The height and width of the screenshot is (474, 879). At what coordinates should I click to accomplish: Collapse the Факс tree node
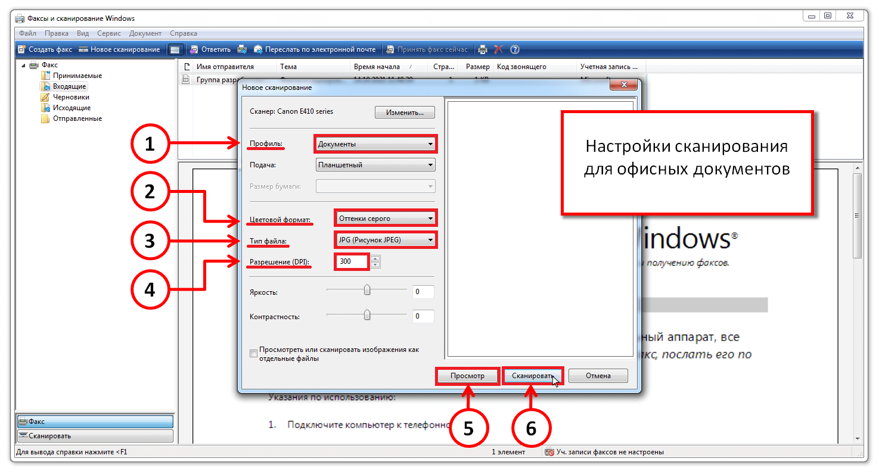23,65
